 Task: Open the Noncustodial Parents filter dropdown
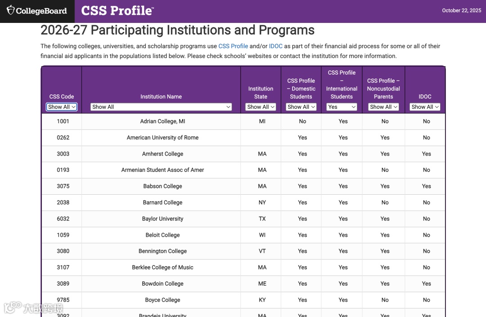(383, 107)
